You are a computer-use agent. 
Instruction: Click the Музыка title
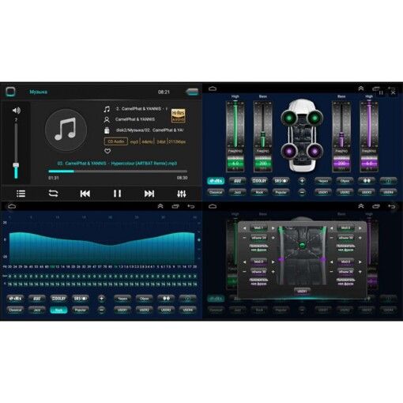[39, 92]
